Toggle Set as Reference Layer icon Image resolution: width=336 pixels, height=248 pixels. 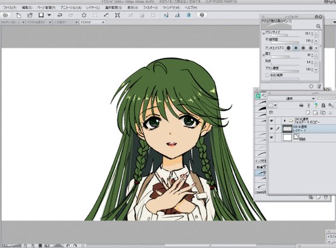[x=309, y=105]
